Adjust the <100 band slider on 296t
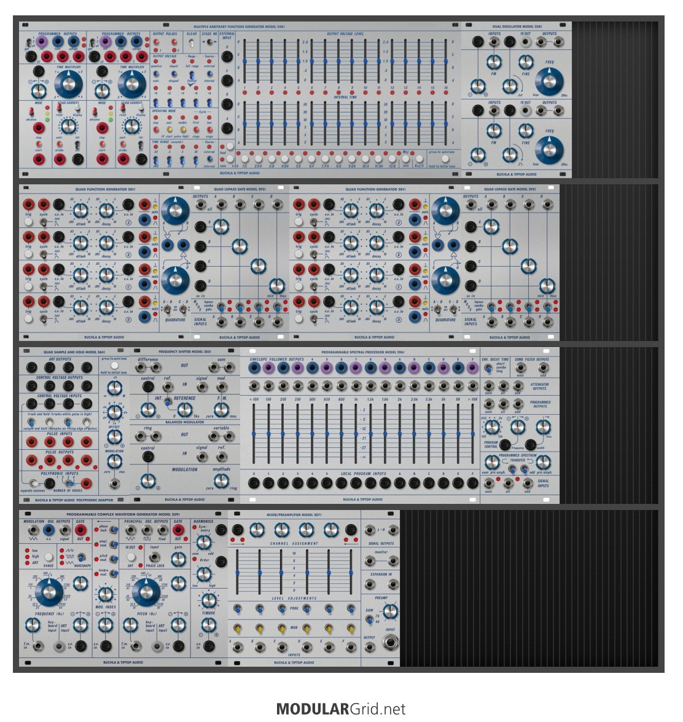The height and width of the screenshot is (722, 683). (x=254, y=434)
